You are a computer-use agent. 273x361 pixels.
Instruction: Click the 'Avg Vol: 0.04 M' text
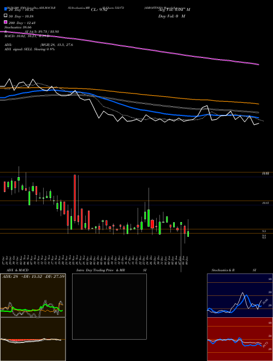[174, 10]
